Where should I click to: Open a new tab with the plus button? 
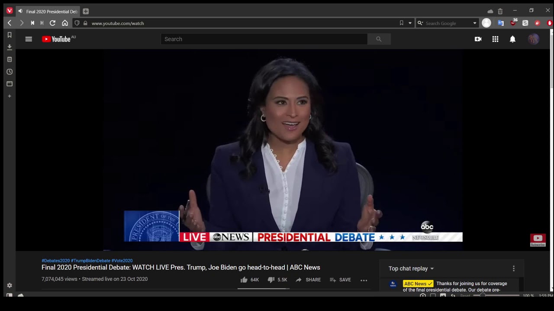click(x=86, y=11)
